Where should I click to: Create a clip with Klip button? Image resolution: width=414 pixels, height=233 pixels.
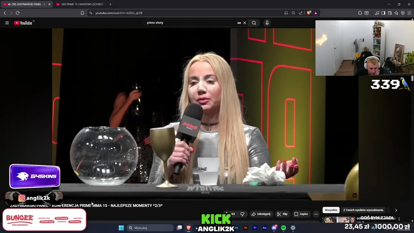282,214
